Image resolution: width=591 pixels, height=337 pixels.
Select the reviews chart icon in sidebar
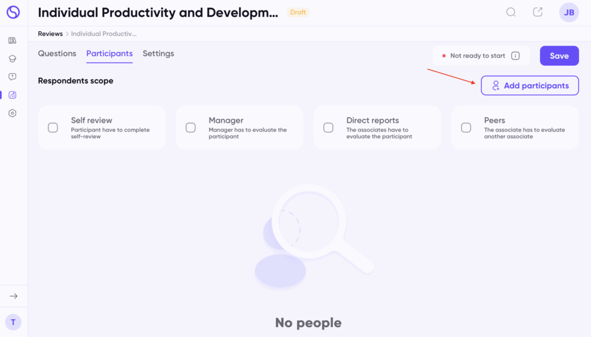tap(13, 95)
